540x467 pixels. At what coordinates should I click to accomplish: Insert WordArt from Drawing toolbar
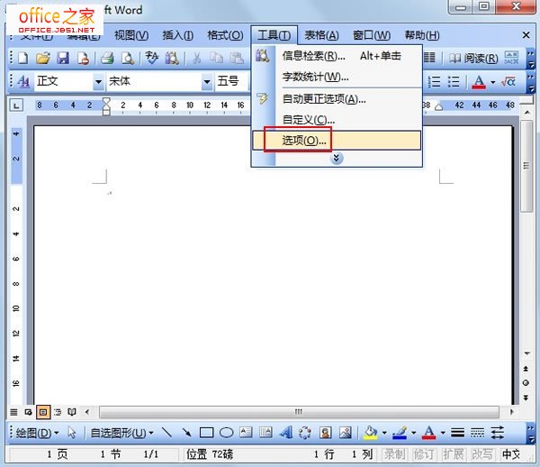point(286,432)
